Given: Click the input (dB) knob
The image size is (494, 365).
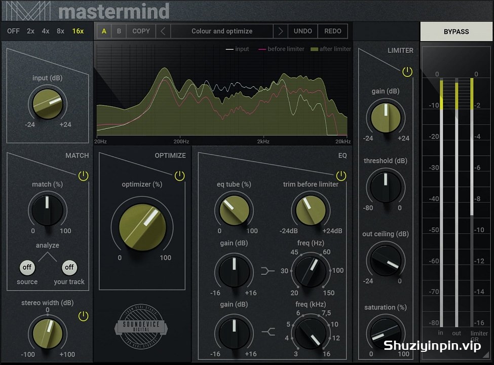Looking at the screenshot, I should coord(48,104).
